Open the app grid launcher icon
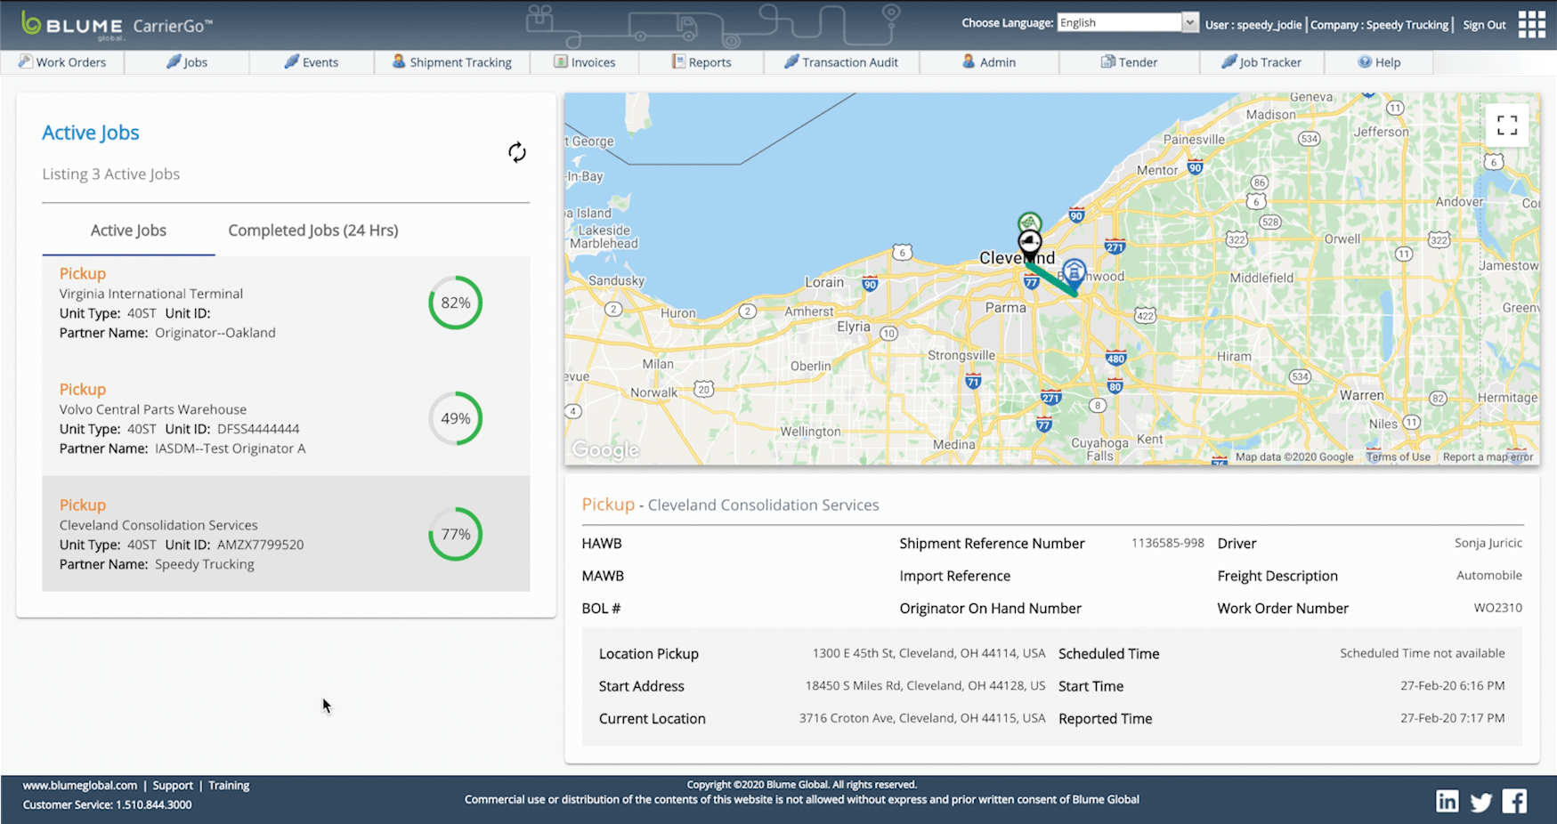Screen dimensions: 1557x824 coord(1531,24)
